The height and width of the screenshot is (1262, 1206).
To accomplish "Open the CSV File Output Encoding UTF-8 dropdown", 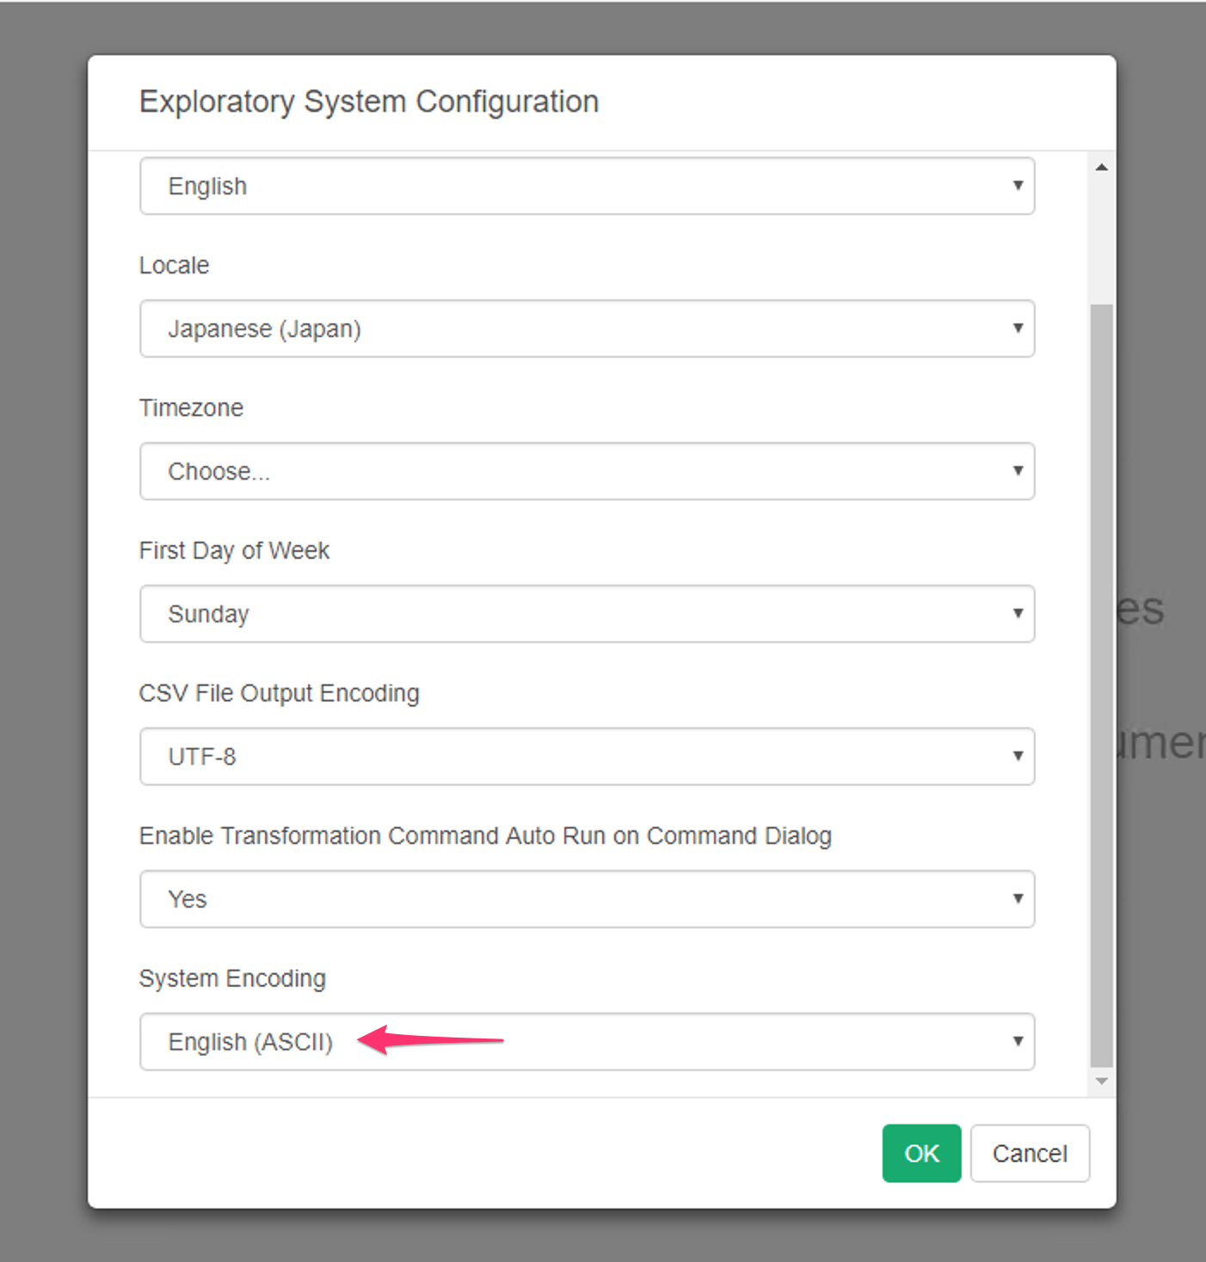I will point(587,757).
